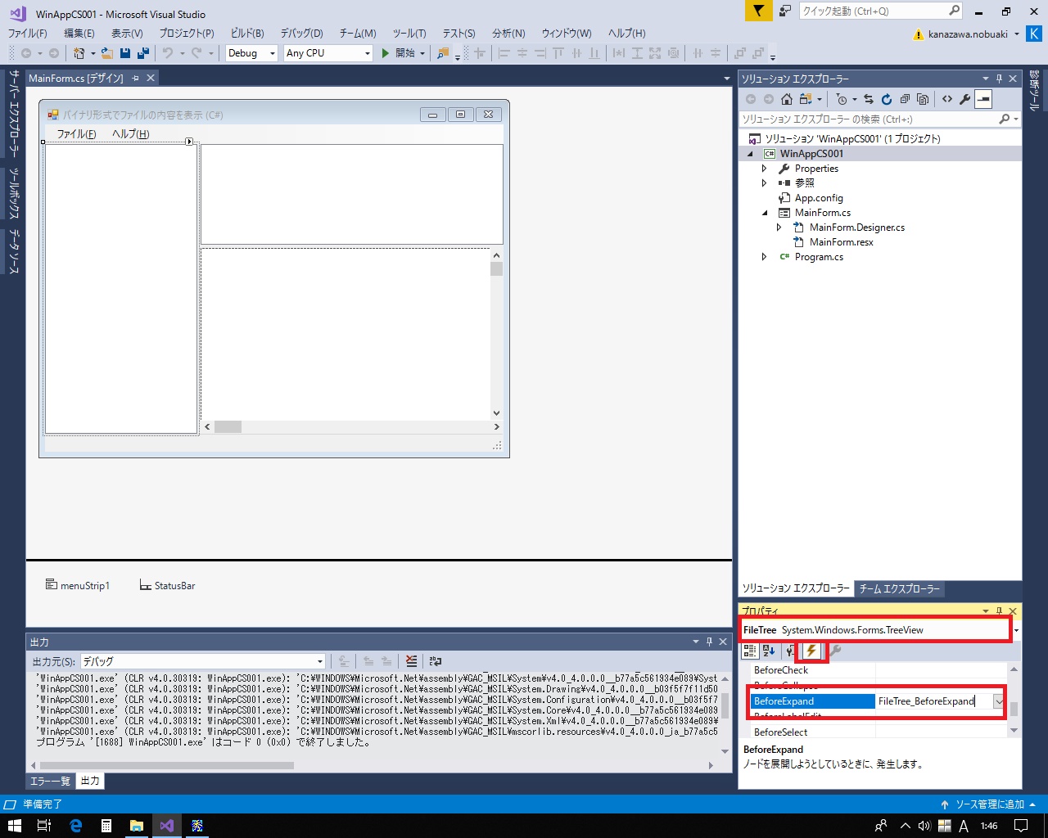Toggle word wrap icon in Output panel
The width and height of the screenshot is (1048, 838).
tap(436, 661)
